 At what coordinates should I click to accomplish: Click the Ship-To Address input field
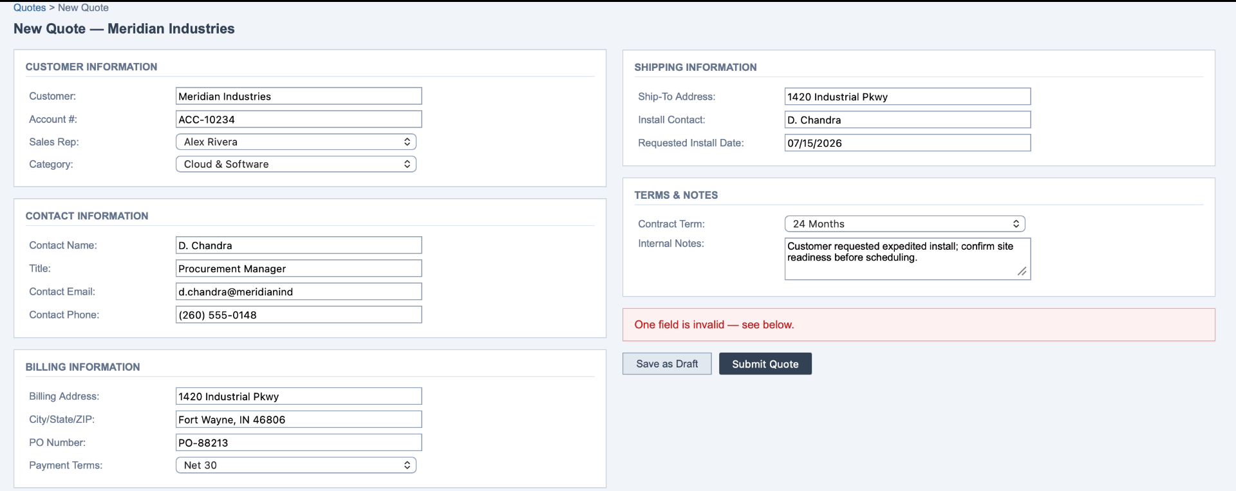click(x=908, y=97)
